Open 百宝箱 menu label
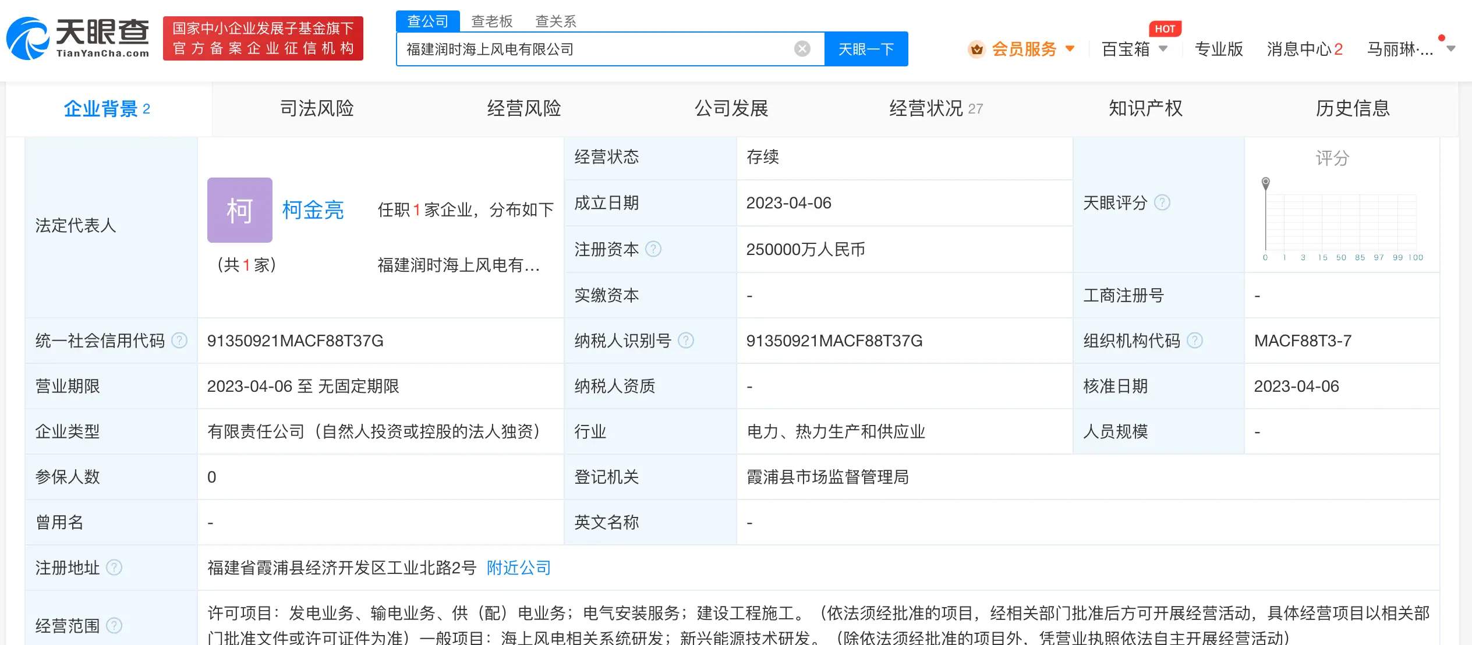This screenshot has height=645, width=1472. [1126, 49]
